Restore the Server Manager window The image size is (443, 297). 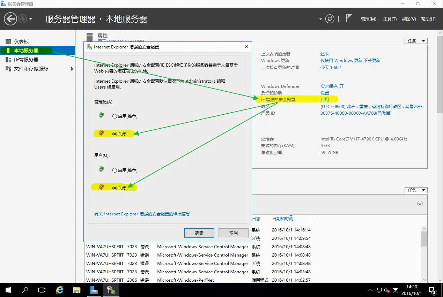pos(418,4)
